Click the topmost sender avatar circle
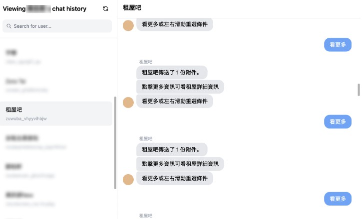362x219 pixels. coord(128,25)
